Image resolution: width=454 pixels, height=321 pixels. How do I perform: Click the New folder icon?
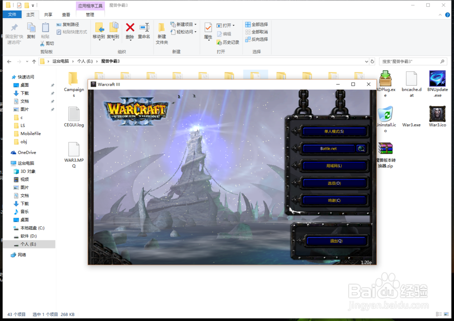(162, 28)
